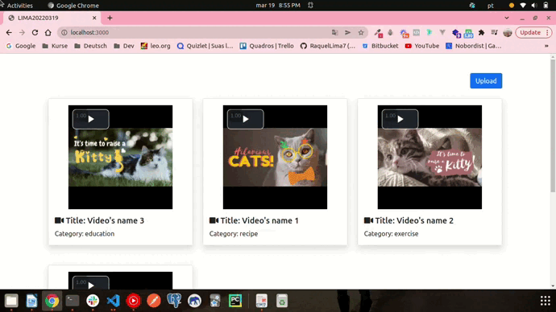Image resolution: width=556 pixels, height=312 pixels.
Task: Open the Kurse bookmarks folder
Action: 55,46
